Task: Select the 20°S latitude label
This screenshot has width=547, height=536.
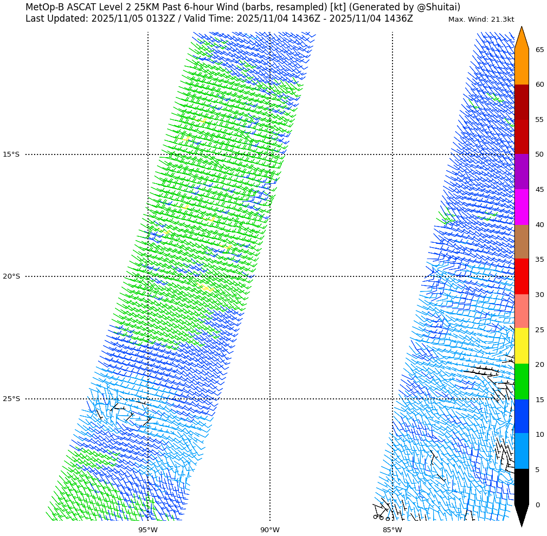Action: pyautogui.click(x=11, y=276)
